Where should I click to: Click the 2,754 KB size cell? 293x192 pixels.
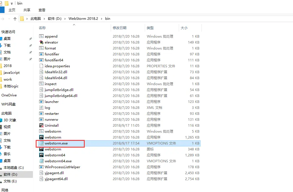pos(192,179)
